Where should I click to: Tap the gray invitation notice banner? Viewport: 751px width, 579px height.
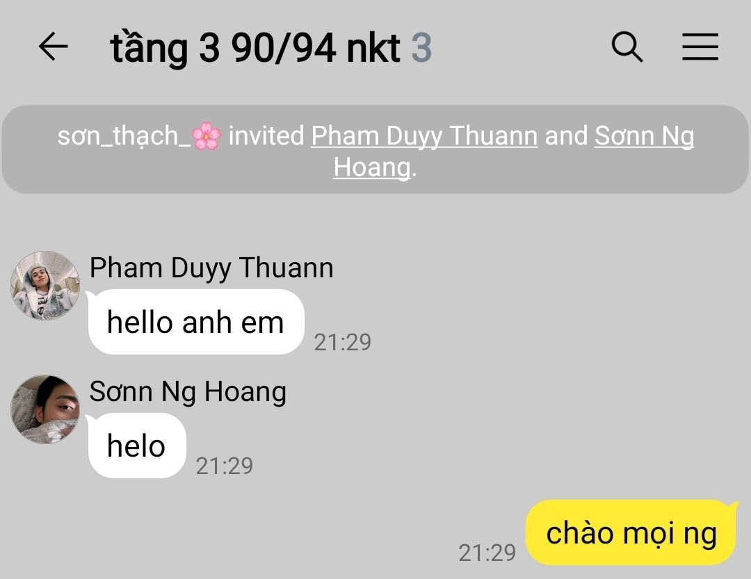375,149
